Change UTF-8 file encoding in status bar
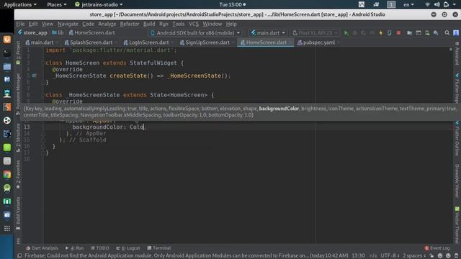 390,256
